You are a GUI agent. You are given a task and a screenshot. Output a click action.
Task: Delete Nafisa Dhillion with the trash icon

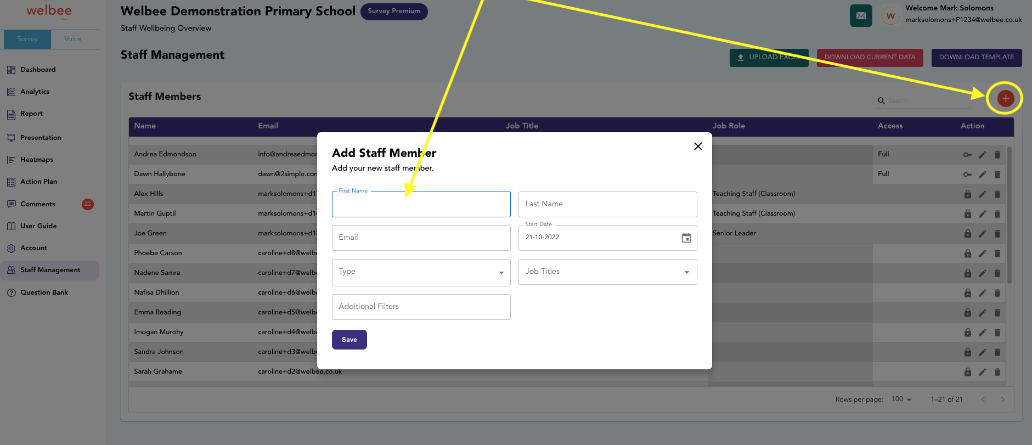tap(997, 293)
